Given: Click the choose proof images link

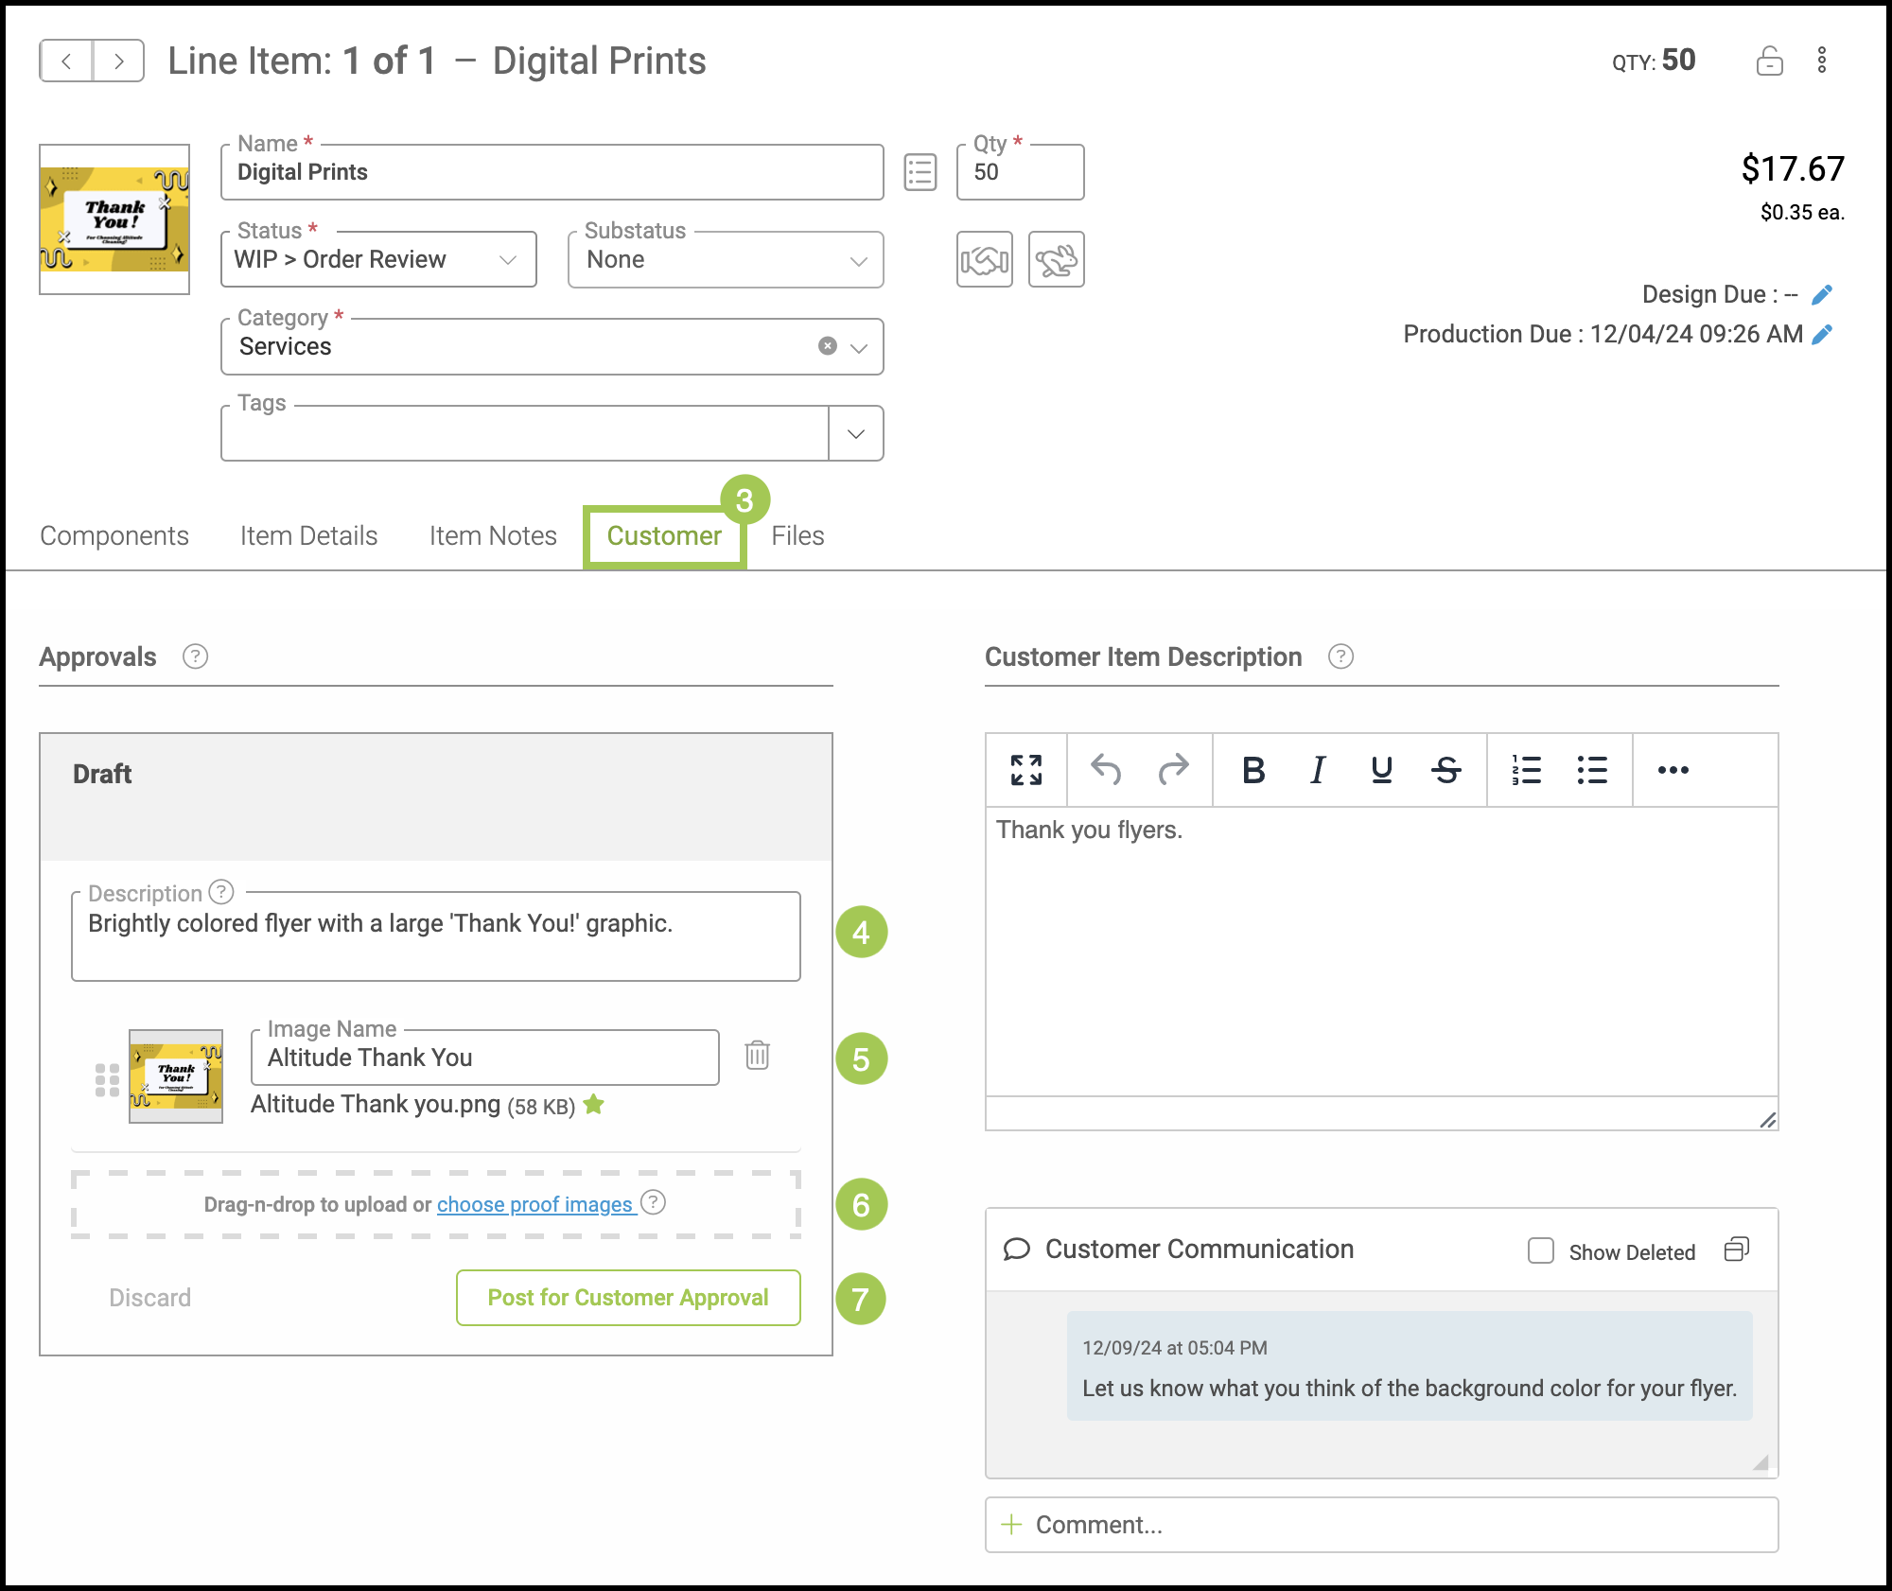Looking at the screenshot, I should pos(534,1204).
